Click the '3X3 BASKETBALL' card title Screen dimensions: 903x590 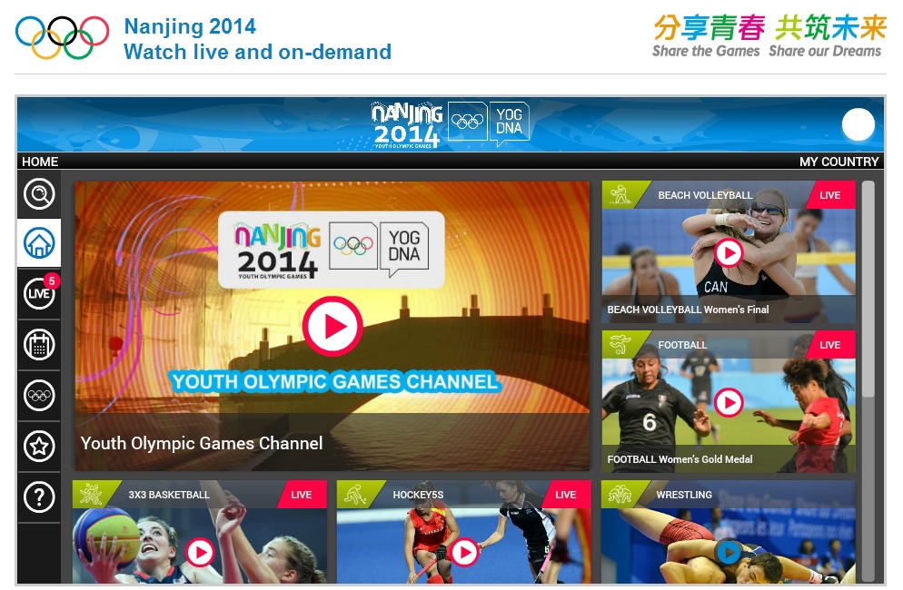pos(169,495)
